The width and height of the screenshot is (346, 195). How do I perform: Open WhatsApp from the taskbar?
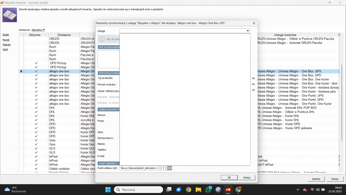coord(208,189)
